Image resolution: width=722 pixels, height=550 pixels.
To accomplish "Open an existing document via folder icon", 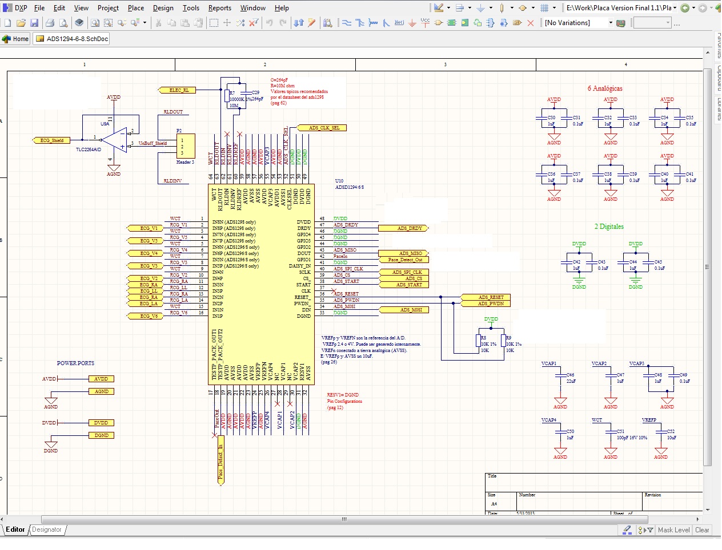I will tap(21, 23).
